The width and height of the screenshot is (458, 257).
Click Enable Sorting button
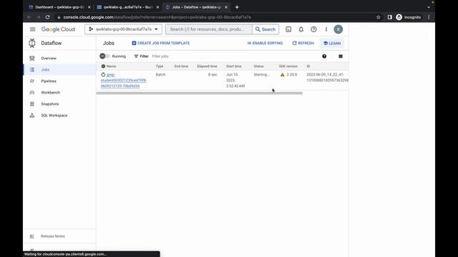[x=265, y=43]
